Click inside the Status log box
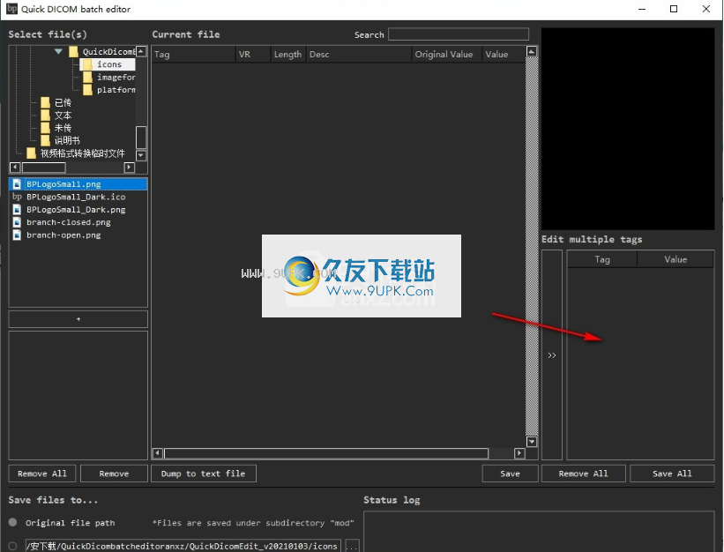Viewport: 724px width, 552px height. click(539, 532)
